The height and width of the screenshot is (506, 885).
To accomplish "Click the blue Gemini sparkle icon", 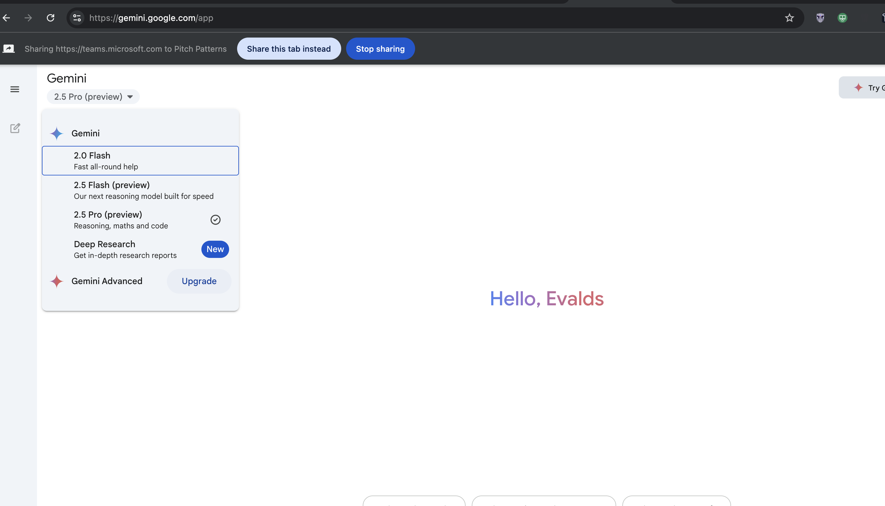I will point(56,134).
